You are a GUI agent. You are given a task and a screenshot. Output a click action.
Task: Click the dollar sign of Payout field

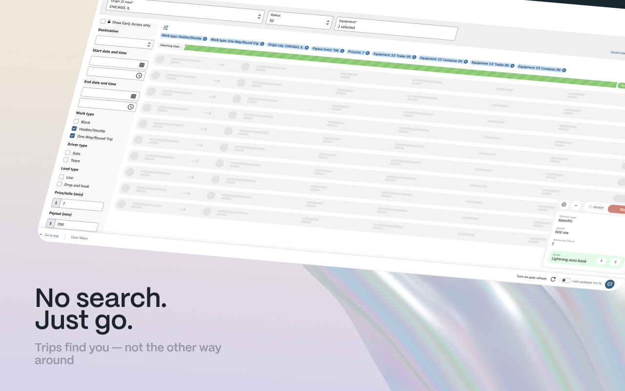pyautogui.click(x=50, y=223)
